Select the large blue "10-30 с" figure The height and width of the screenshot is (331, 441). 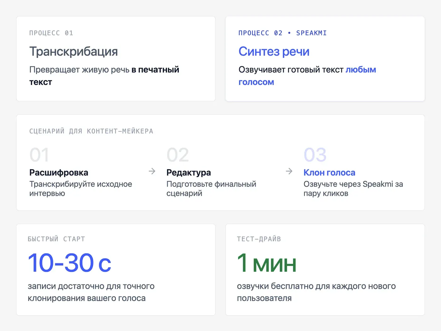point(70,263)
